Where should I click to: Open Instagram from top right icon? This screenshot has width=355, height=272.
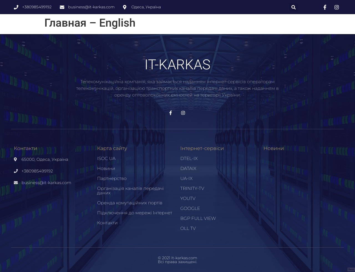[x=336, y=7]
